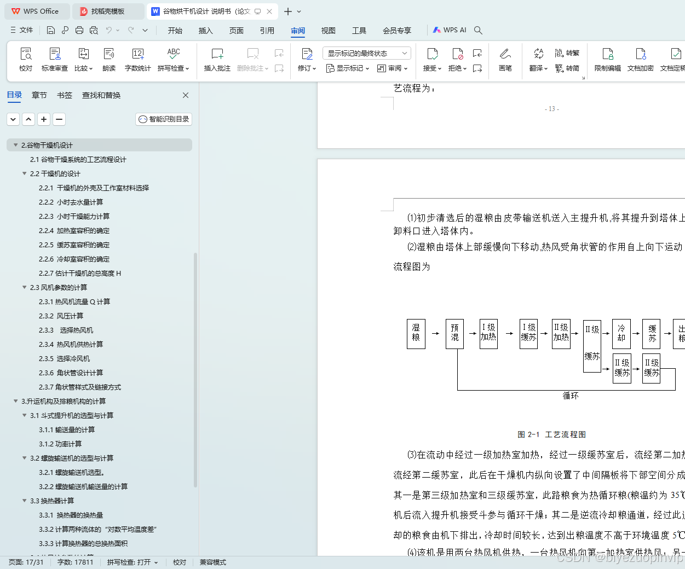Click the 兼容模式 status bar label
685x569 pixels.
(213, 562)
